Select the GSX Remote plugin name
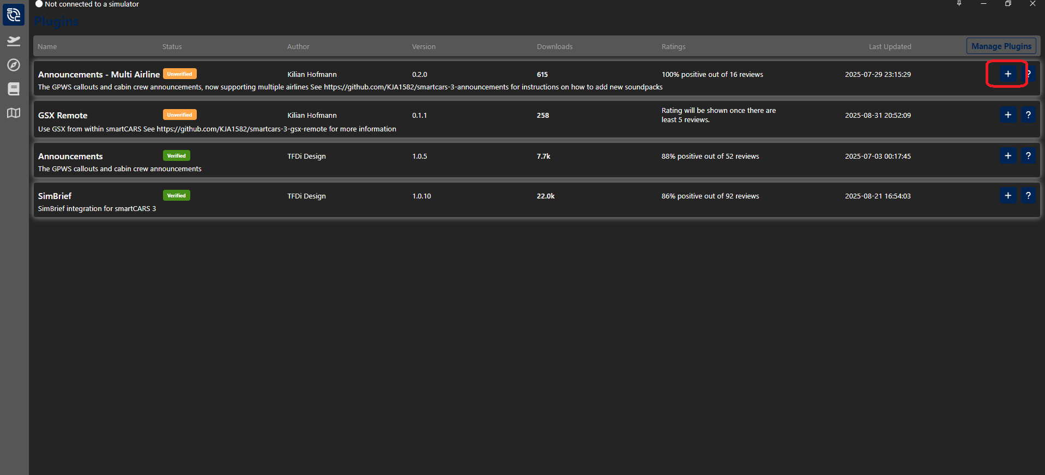Screen dimensions: 1045x475 tap(63, 116)
